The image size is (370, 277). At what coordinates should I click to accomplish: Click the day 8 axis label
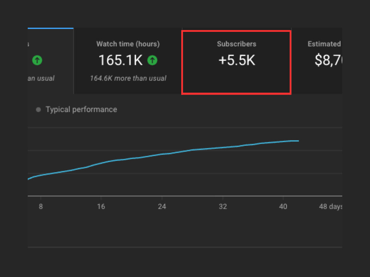pos(41,206)
